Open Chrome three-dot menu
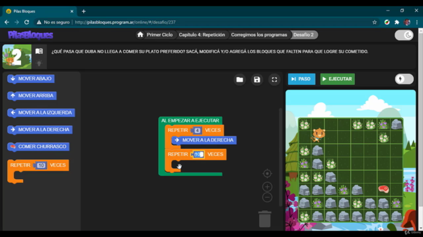Viewport: 423px width, 237px height. click(417, 22)
